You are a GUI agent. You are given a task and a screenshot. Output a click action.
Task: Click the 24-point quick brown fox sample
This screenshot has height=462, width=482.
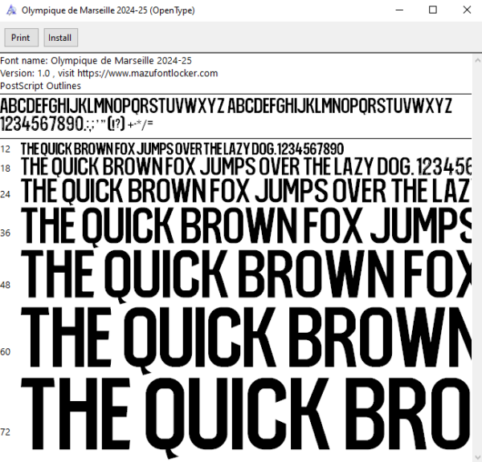247,190
